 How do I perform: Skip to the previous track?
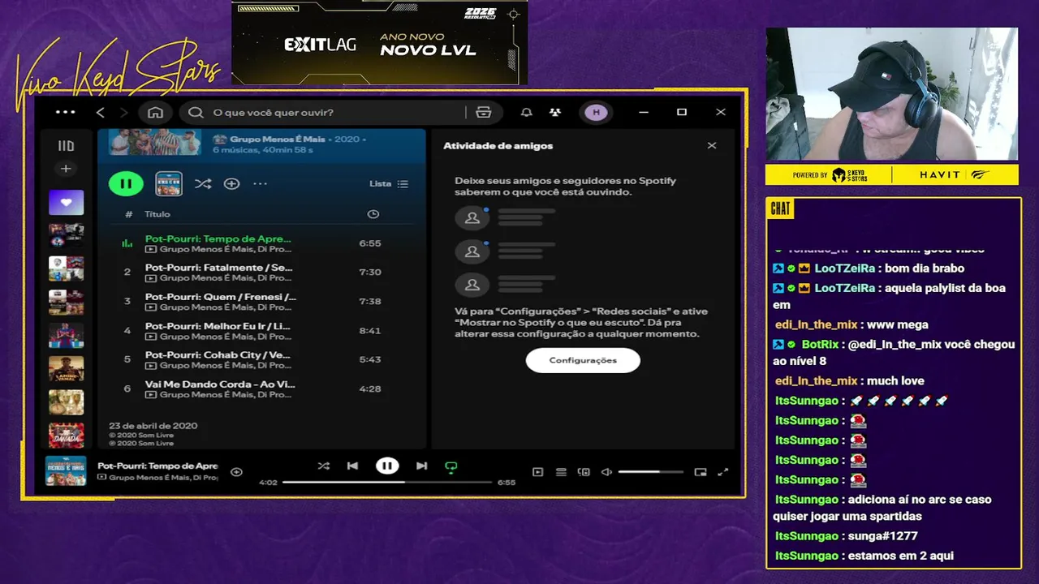[x=352, y=466]
